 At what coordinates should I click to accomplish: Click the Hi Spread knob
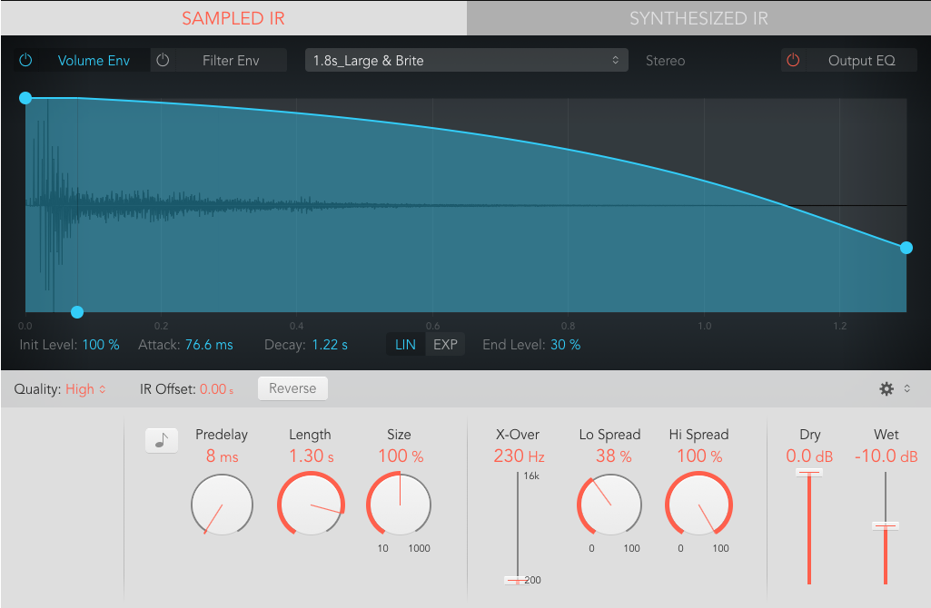pos(698,505)
